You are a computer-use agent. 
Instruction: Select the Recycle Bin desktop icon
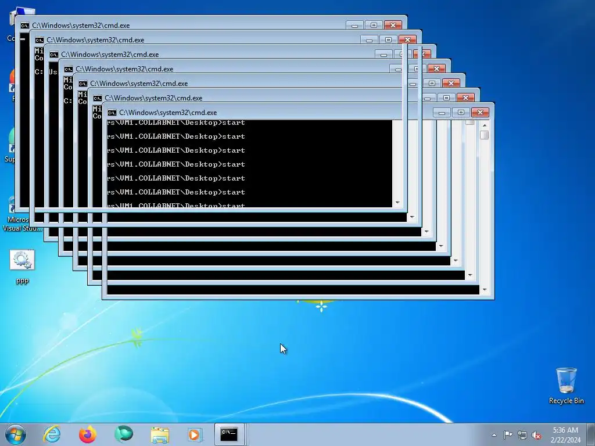(566, 386)
